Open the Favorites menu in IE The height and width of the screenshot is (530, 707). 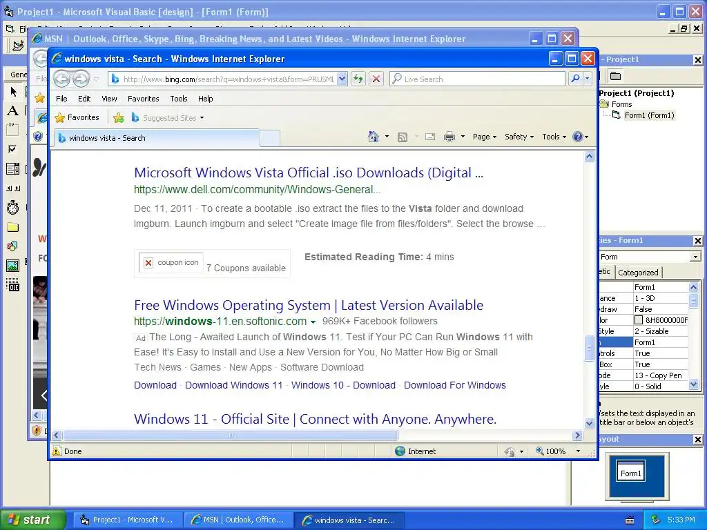[x=144, y=99]
